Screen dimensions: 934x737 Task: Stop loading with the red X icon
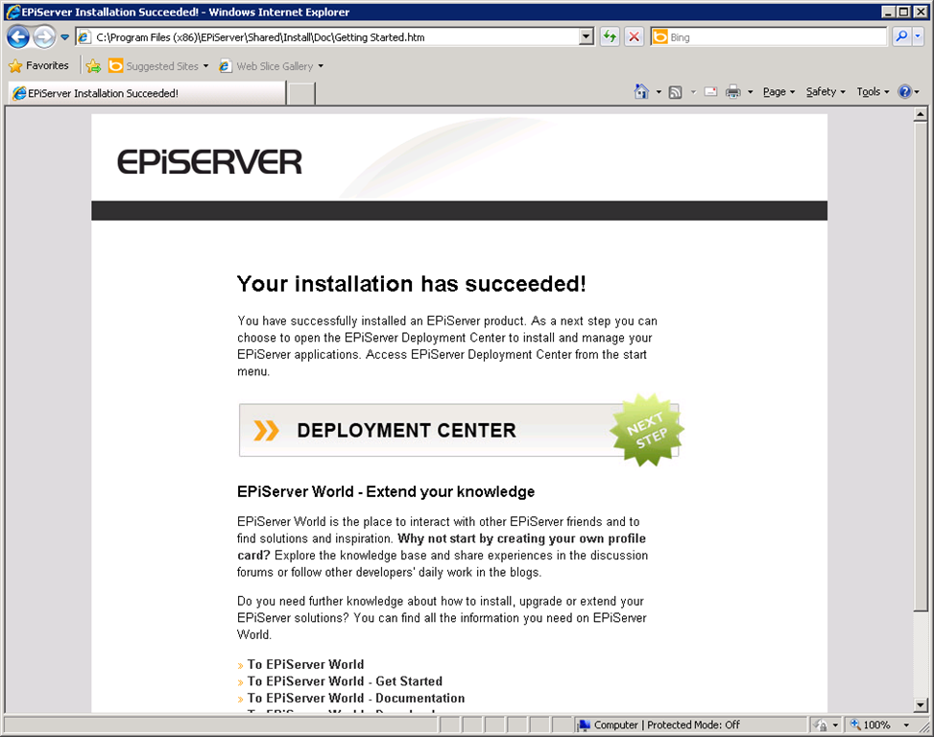[x=635, y=36]
